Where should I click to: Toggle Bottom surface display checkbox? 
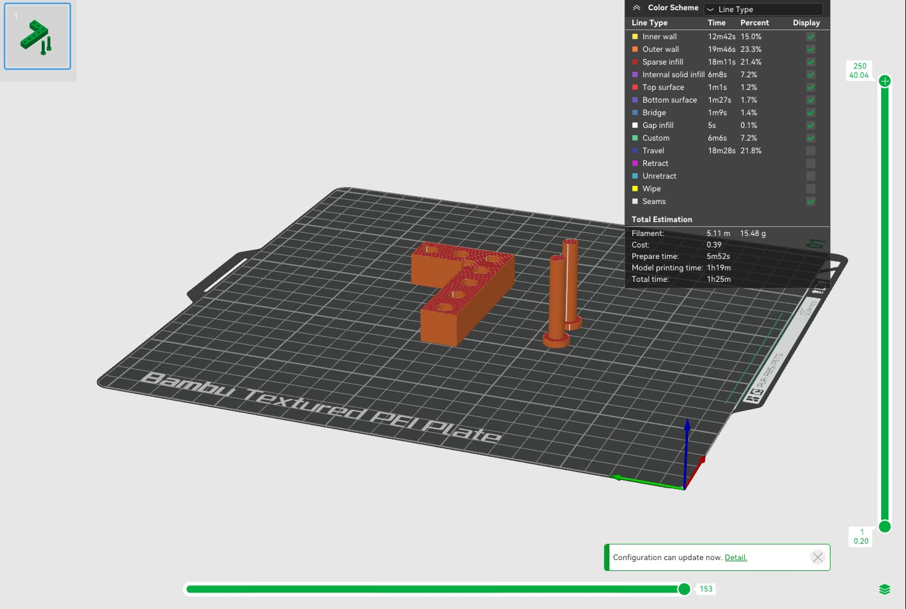[811, 100]
